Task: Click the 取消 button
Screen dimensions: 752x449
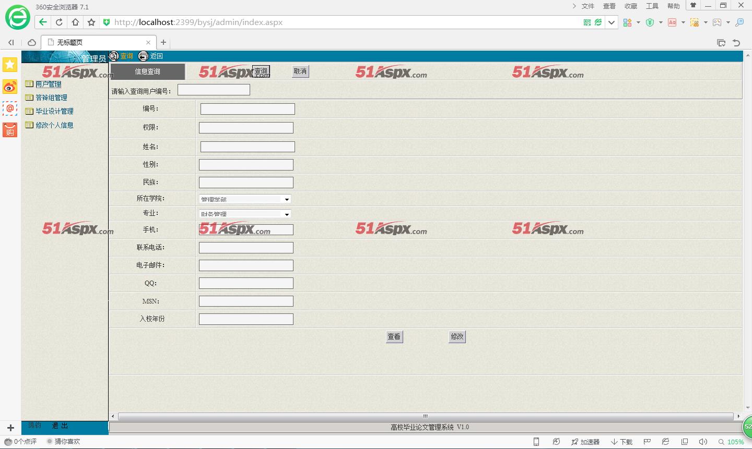Action: [x=300, y=71]
